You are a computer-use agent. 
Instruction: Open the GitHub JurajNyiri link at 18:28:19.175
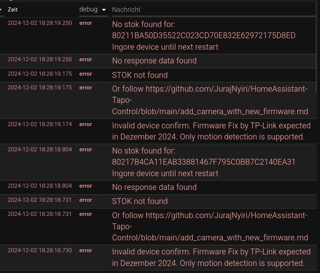click(210, 100)
